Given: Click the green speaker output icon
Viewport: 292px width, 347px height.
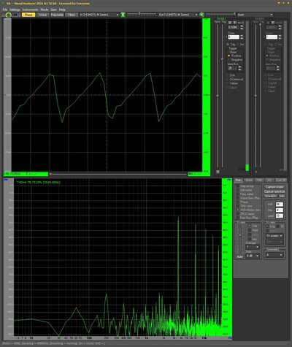Looking at the screenshot, I should tap(201, 15).
